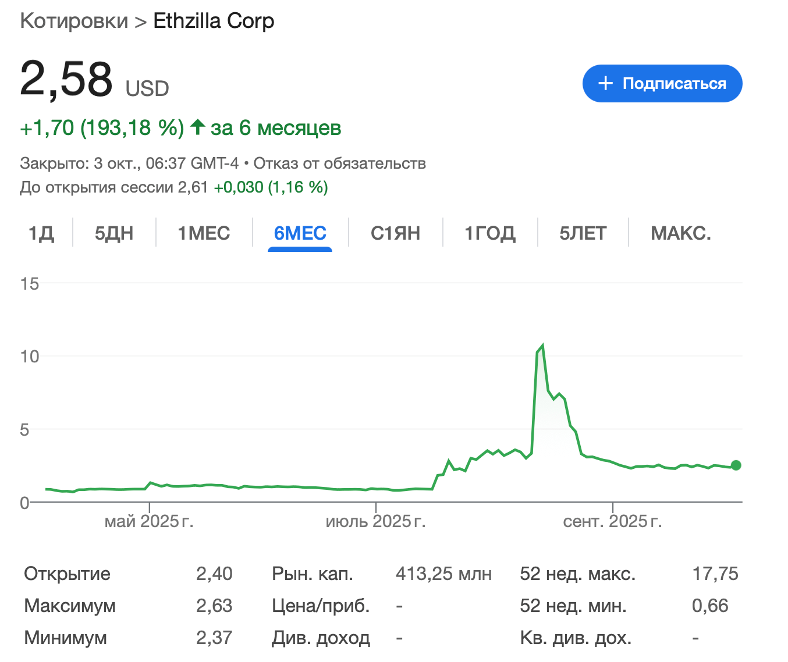Viewport: 788px width, 662px height.
Task: Click the green up arrow icon
Action: coord(198,127)
